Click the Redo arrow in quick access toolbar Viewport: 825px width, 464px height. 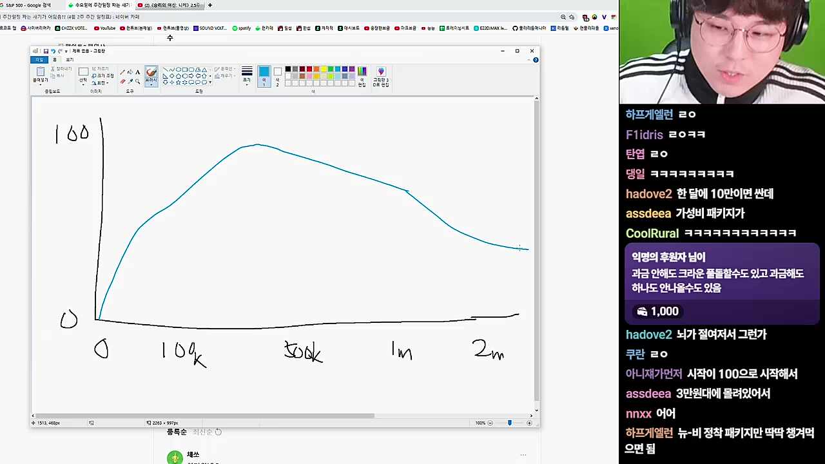coord(60,51)
